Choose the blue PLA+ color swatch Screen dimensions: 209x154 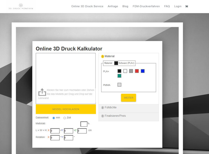click(x=143, y=71)
